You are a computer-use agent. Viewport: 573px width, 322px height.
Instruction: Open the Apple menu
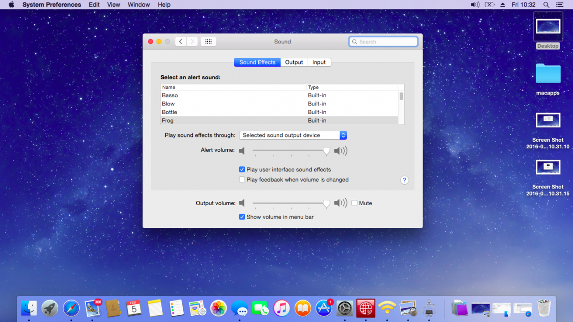[x=11, y=5]
